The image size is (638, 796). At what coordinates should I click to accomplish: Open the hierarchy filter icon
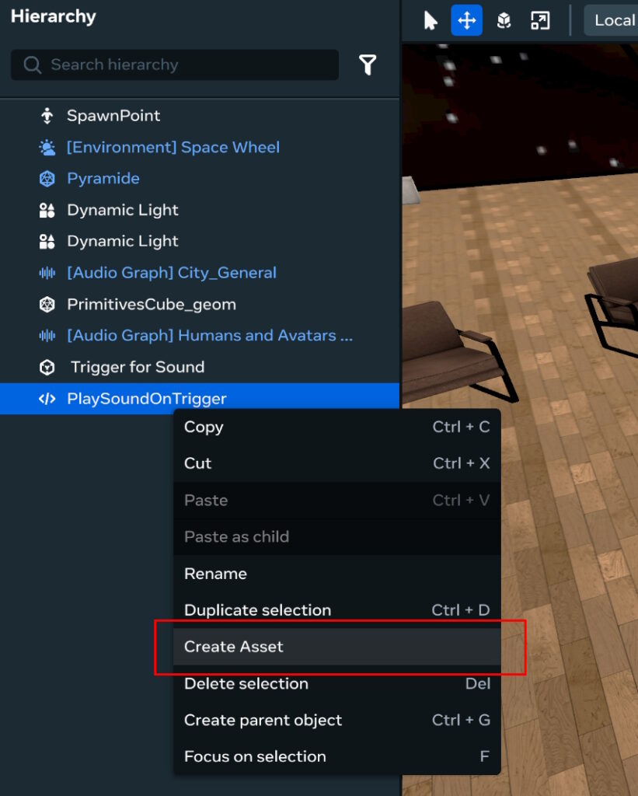click(x=368, y=65)
